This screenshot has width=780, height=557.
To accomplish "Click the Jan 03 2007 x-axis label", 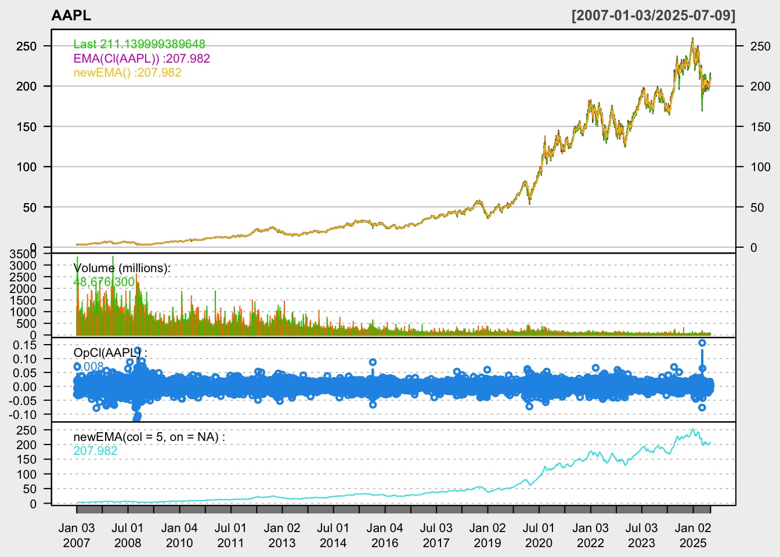I will (x=77, y=536).
